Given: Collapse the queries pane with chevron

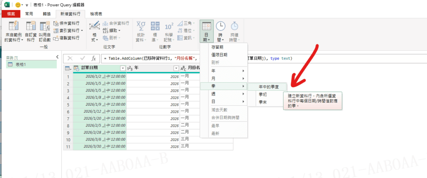Looking at the screenshot, I should click(x=57, y=57).
